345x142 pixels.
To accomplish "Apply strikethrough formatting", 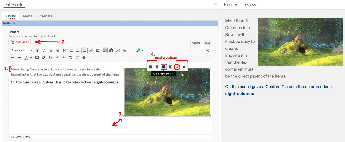I will pyautogui.click(x=13, y=58).
